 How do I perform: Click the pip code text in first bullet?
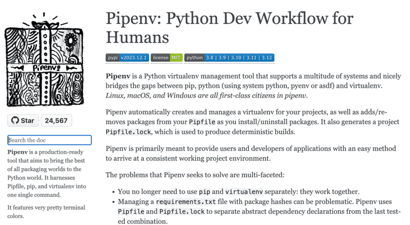pyautogui.click(x=205, y=191)
